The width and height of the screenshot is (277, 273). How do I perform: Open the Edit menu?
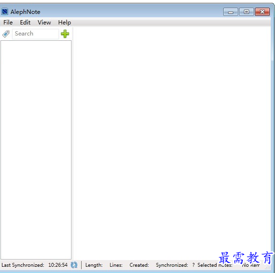(x=25, y=23)
